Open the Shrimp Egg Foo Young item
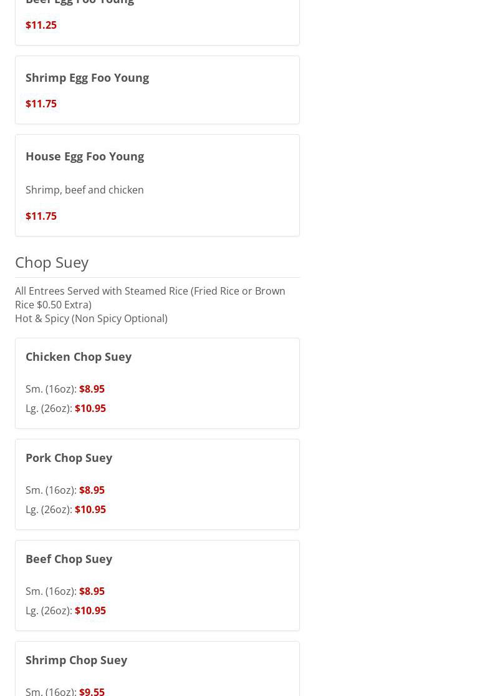The width and height of the screenshot is (480, 696). tap(87, 77)
